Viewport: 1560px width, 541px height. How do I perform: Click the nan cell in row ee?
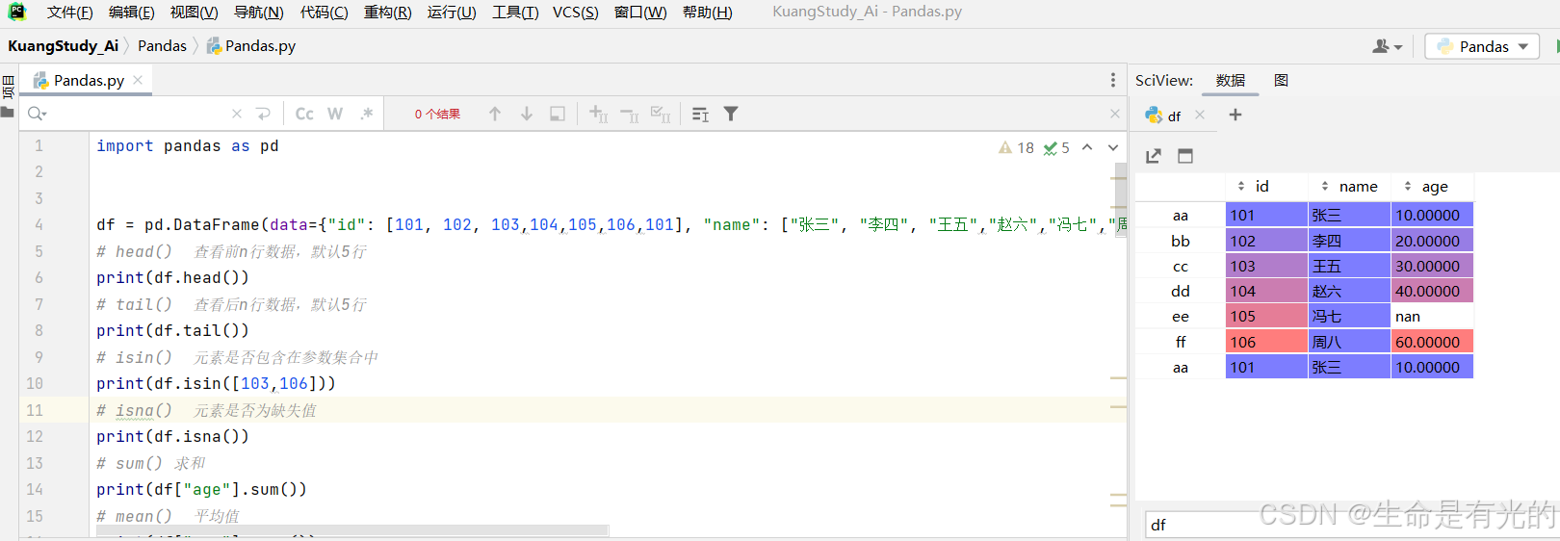tap(1432, 317)
